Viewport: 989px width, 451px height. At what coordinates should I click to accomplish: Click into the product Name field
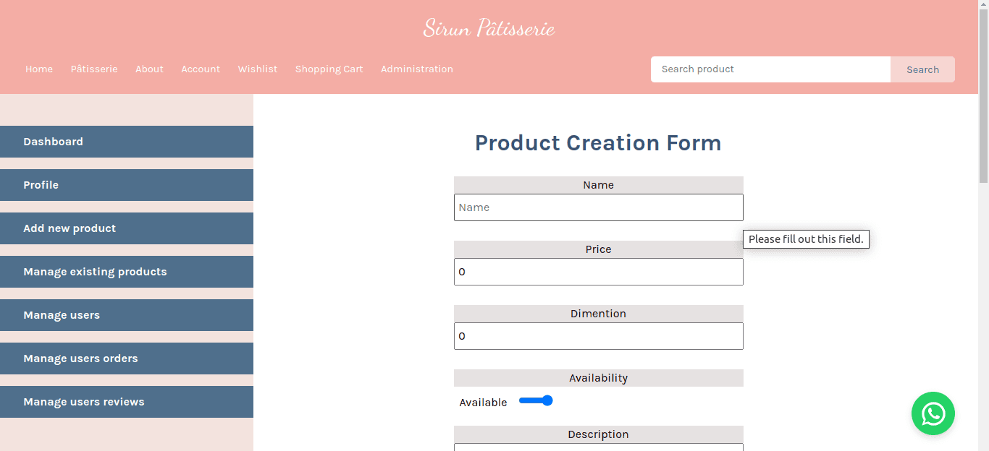598,207
